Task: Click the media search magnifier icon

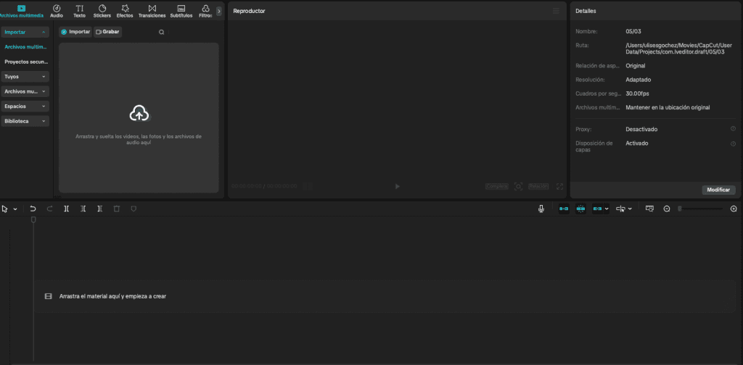Action: point(162,32)
